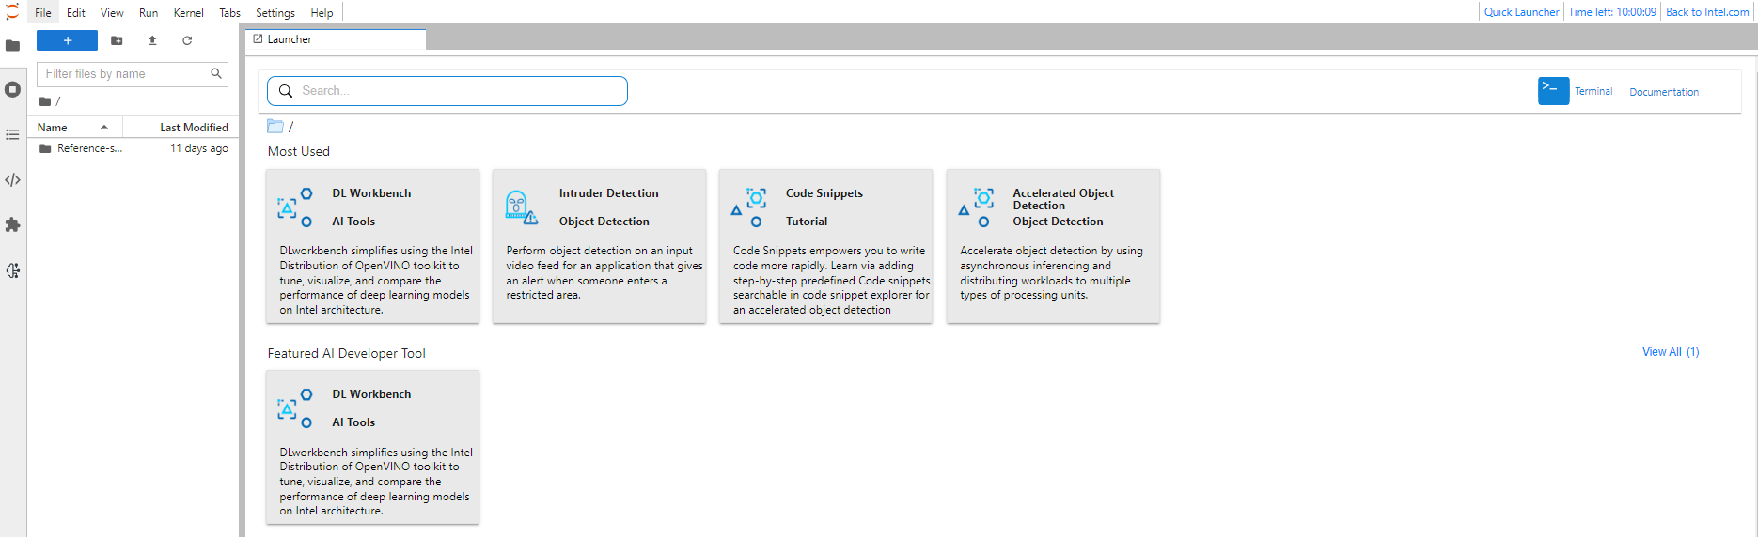Open the Extension Manager puzzle icon
The height and width of the screenshot is (537, 1758).
click(13, 225)
